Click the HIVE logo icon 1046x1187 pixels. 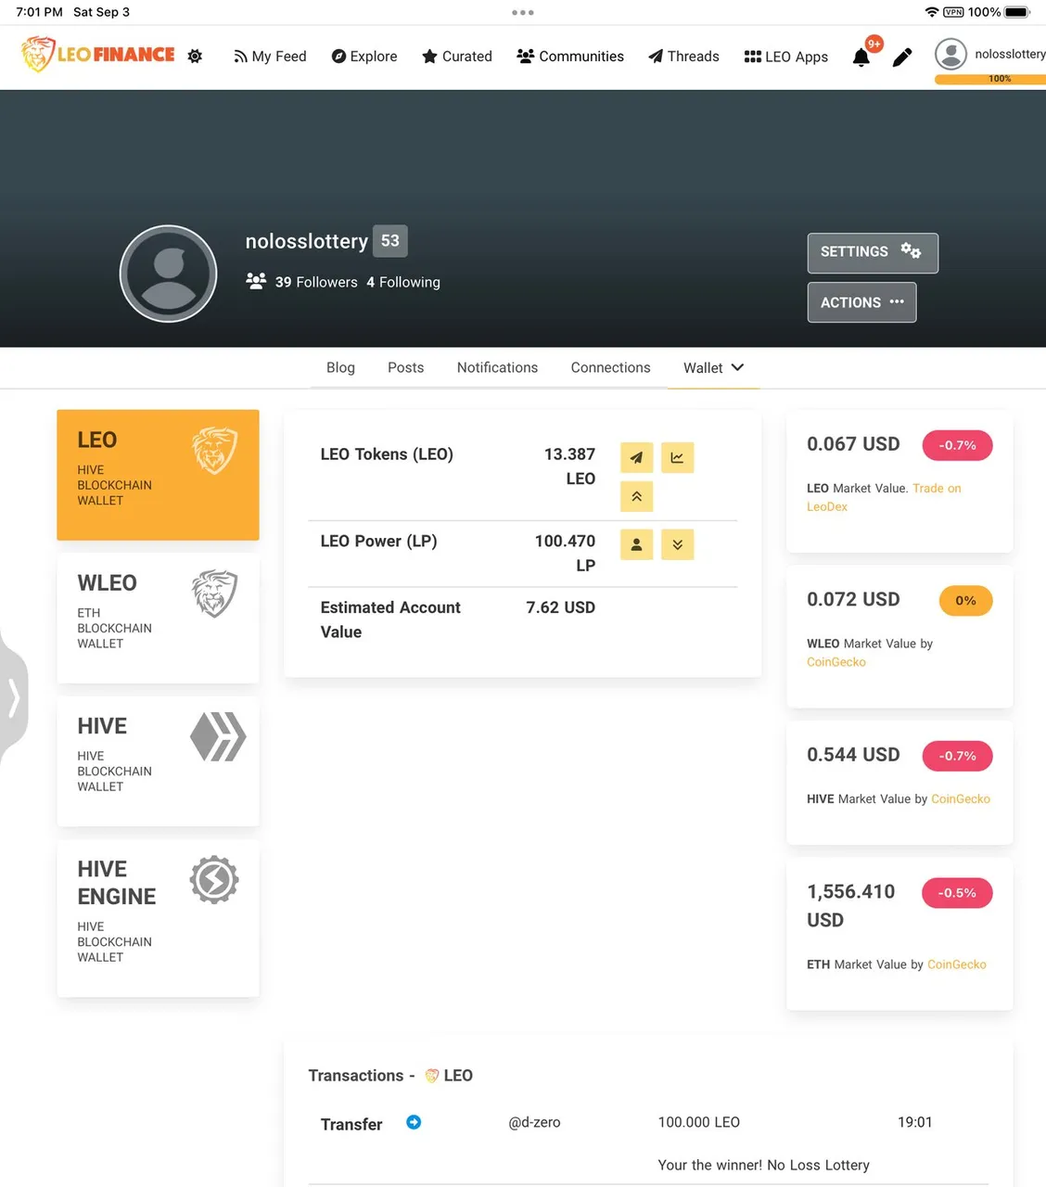coord(218,737)
